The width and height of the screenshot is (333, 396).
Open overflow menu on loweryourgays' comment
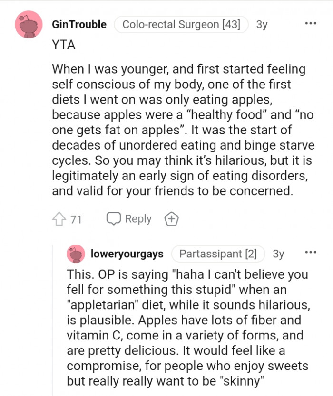(312, 252)
